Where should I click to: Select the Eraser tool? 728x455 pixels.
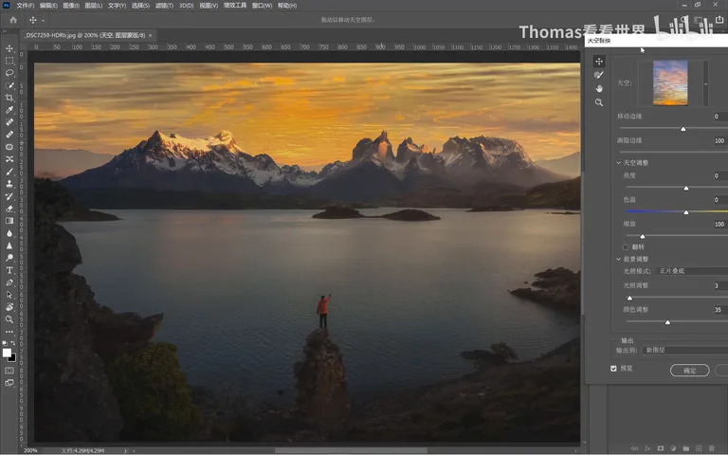coord(9,209)
